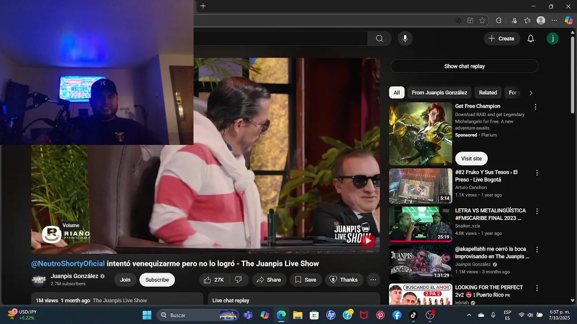Dislike the video with thumbs-down
Viewport: 577px width, 324px height.
[238, 280]
